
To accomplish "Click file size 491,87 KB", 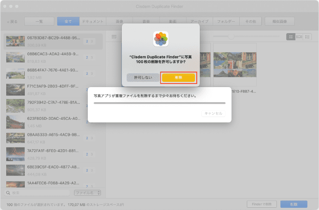I will pos(36,94).
